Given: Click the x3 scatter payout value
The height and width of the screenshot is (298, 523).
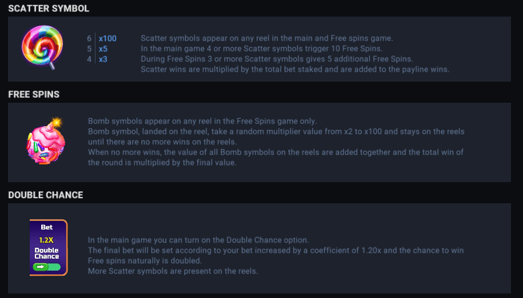Looking at the screenshot, I should tap(103, 59).
